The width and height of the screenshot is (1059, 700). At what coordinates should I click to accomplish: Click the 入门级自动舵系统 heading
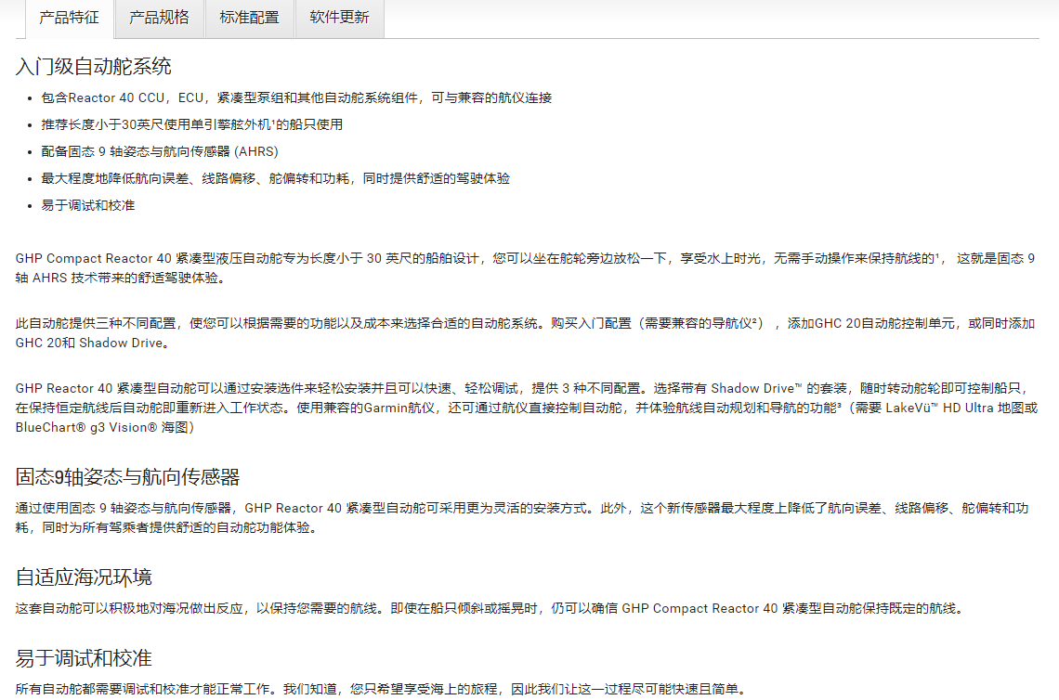pyautogui.click(x=94, y=67)
